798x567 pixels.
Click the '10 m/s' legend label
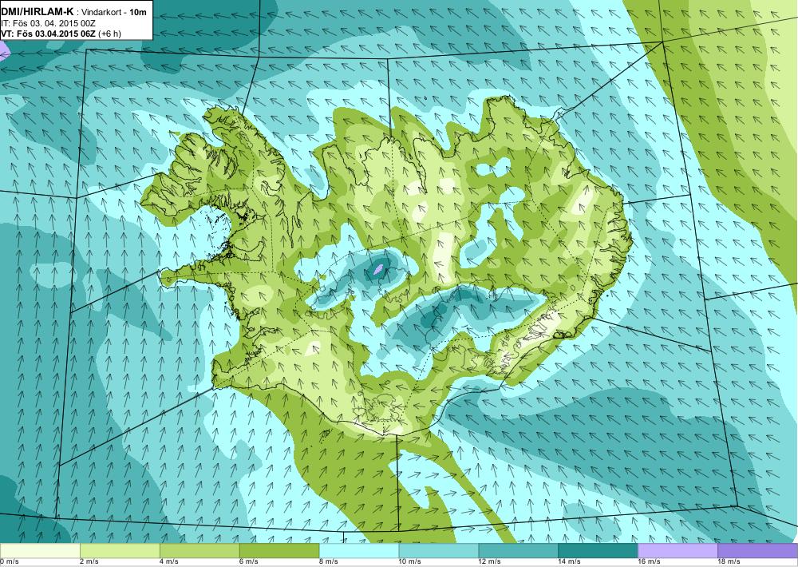coord(410,562)
